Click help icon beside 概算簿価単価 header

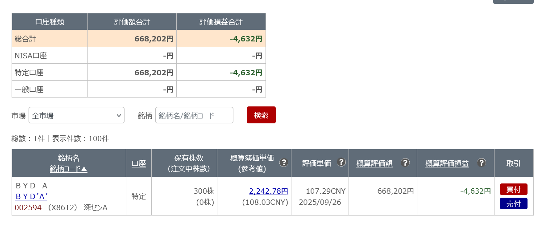[283, 163]
